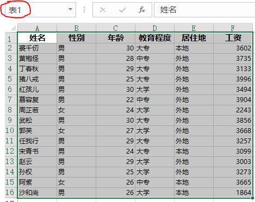The height and width of the screenshot is (202, 255).
Task: Click the Select All corner triangle
Action: coord(13,28)
